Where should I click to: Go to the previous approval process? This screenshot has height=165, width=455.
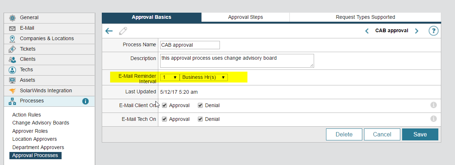tap(367, 31)
